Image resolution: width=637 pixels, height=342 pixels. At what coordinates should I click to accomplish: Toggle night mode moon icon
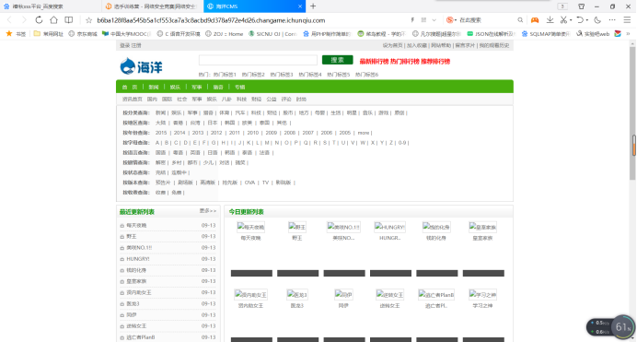click(597, 20)
